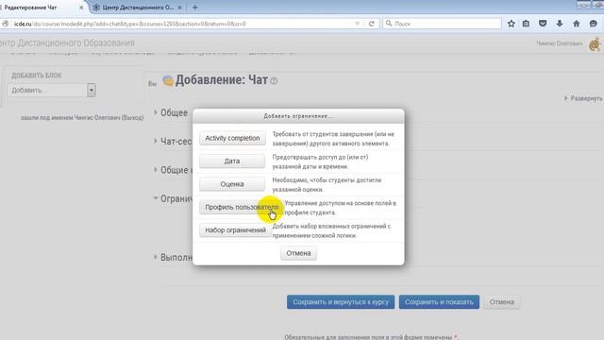The height and width of the screenshot is (340, 604).
Task: Choose the Дата restriction button
Action: pyautogui.click(x=232, y=161)
